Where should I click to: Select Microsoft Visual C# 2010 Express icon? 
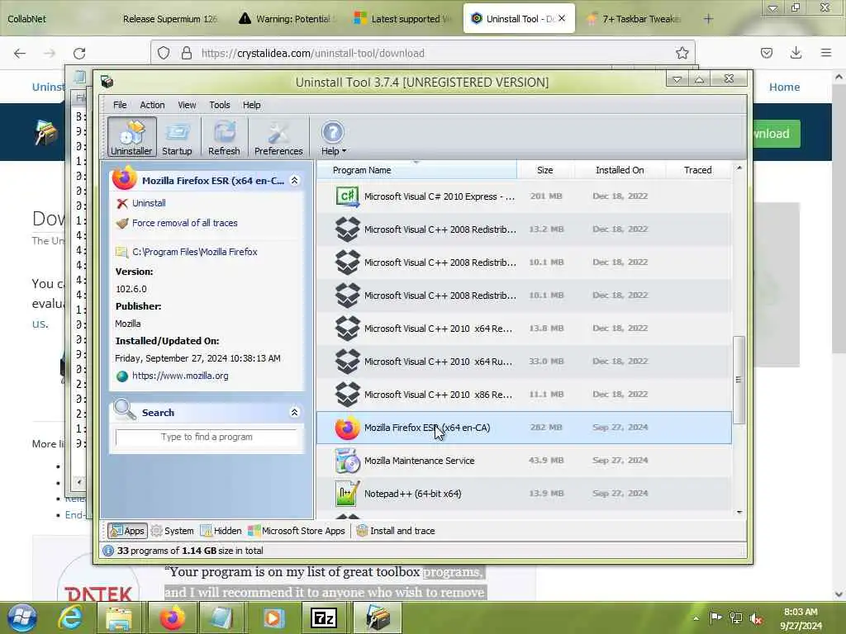[348, 196]
